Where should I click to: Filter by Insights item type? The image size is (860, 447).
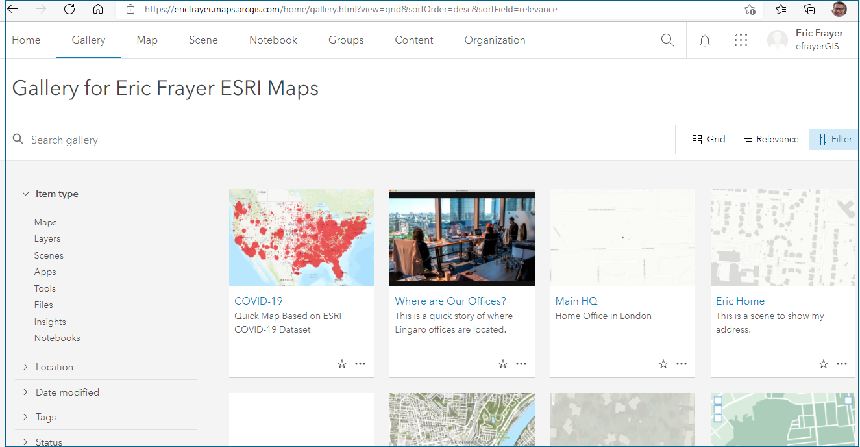pos(50,322)
